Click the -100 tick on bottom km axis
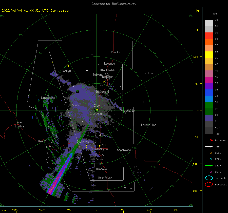 click(42, 209)
